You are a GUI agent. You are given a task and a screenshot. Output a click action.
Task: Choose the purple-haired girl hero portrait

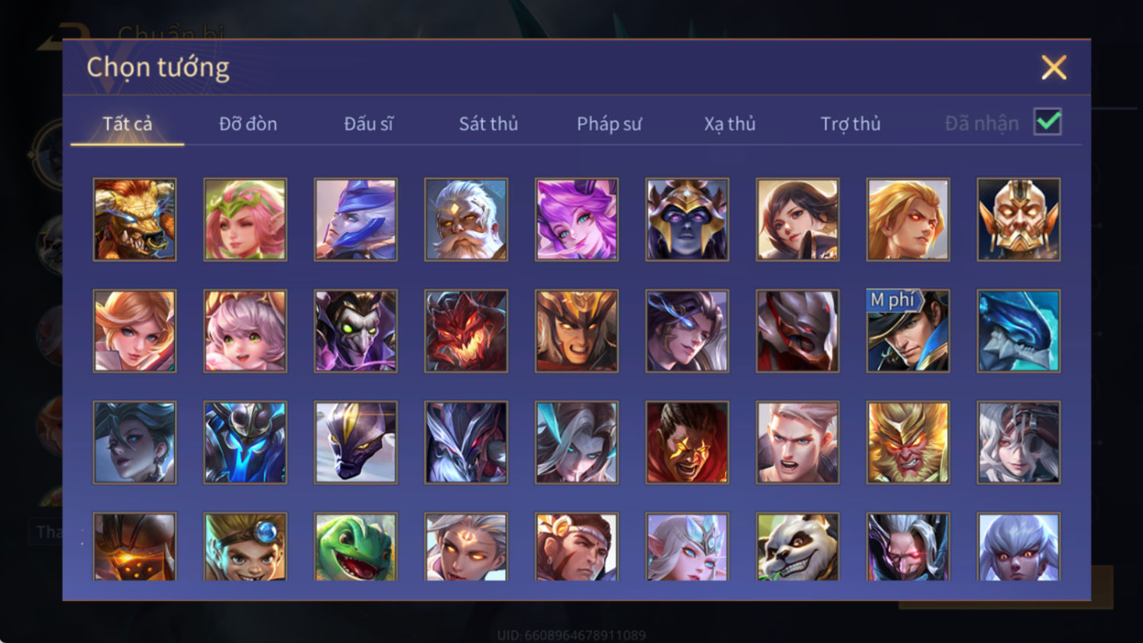click(x=577, y=220)
